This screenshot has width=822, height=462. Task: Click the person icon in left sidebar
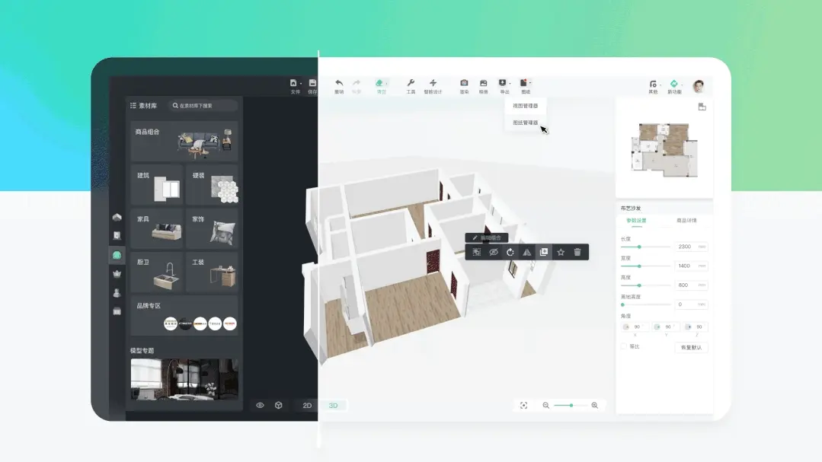click(117, 293)
